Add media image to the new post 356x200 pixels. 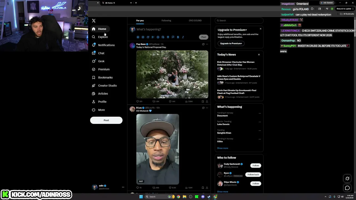coord(138,37)
